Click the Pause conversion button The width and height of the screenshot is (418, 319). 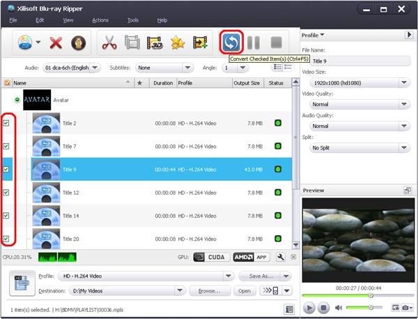pyautogui.click(x=254, y=43)
